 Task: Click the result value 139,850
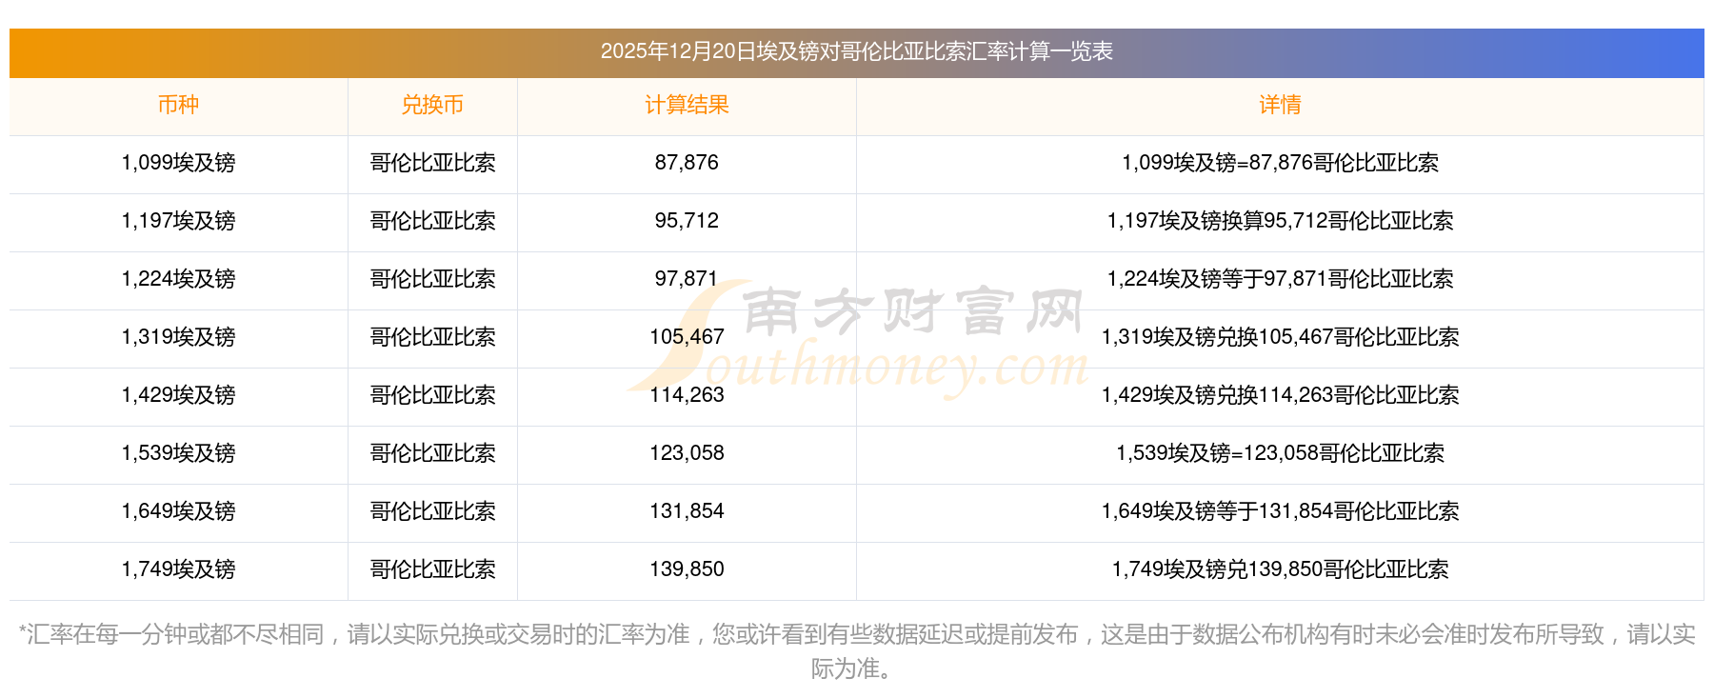click(x=687, y=569)
